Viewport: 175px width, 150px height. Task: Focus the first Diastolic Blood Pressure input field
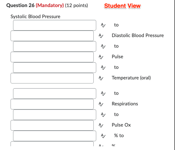[55, 46]
